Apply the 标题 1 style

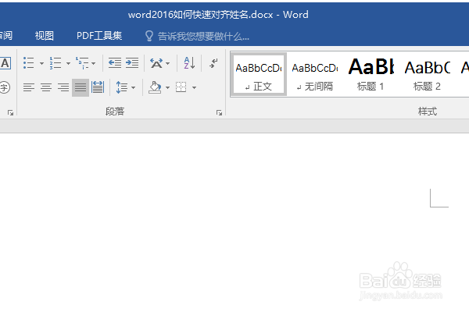click(371, 74)
